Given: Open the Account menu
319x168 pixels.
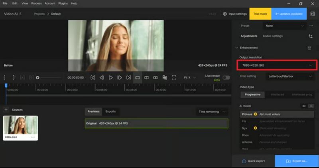Looking at the screenshot, I should point(50,4).
